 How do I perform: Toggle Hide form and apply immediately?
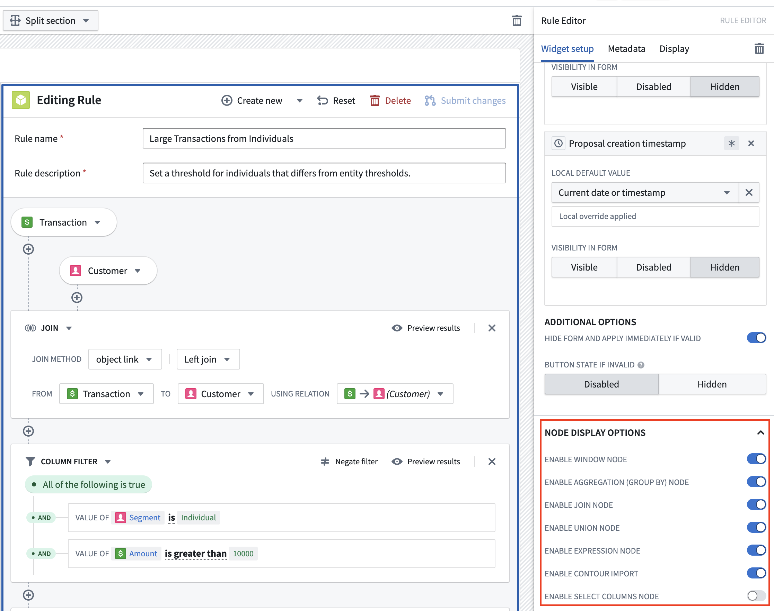point(756,338)
